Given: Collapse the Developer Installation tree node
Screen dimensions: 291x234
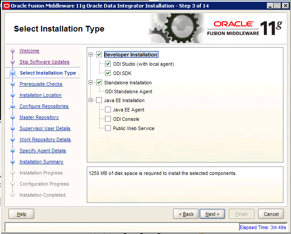Looking at the screenshot, I should tap(91, 55).
